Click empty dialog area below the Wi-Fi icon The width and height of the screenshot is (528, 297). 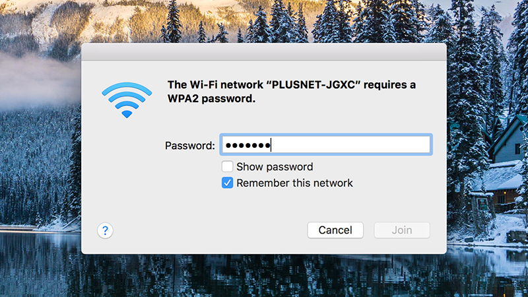click(x=127, y=168)
